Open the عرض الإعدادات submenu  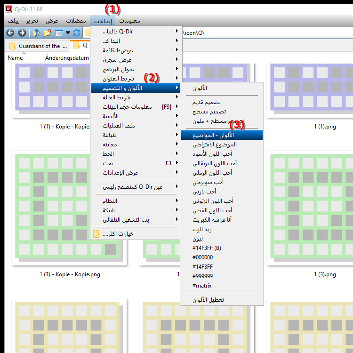point(135,173)
